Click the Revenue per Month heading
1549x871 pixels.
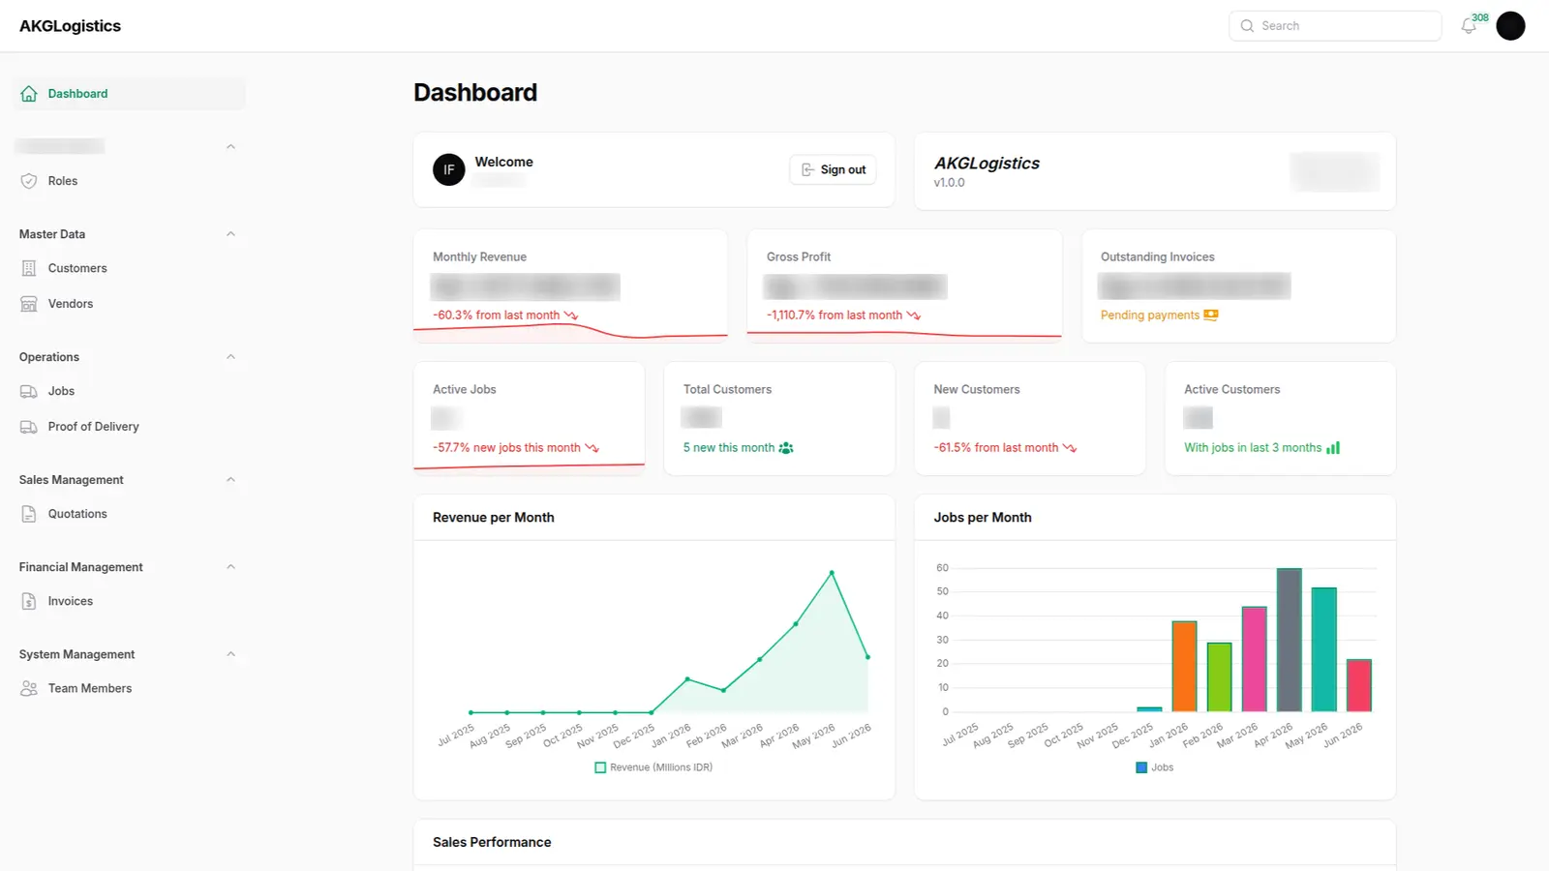(x=493, y=518)
